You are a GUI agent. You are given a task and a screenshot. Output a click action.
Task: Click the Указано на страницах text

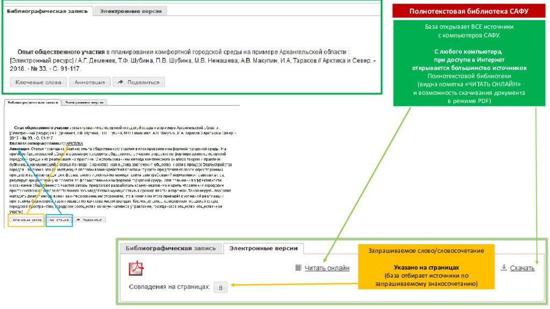pyautogui.click(x=426, y=267)
